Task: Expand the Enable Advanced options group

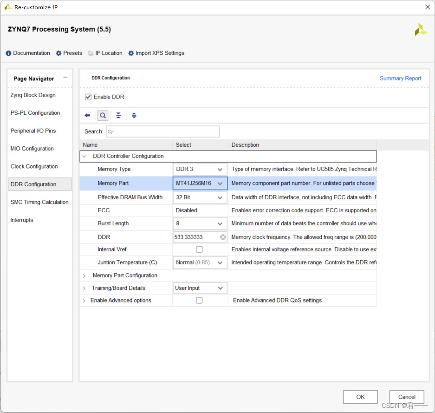Action: point(84,301)
